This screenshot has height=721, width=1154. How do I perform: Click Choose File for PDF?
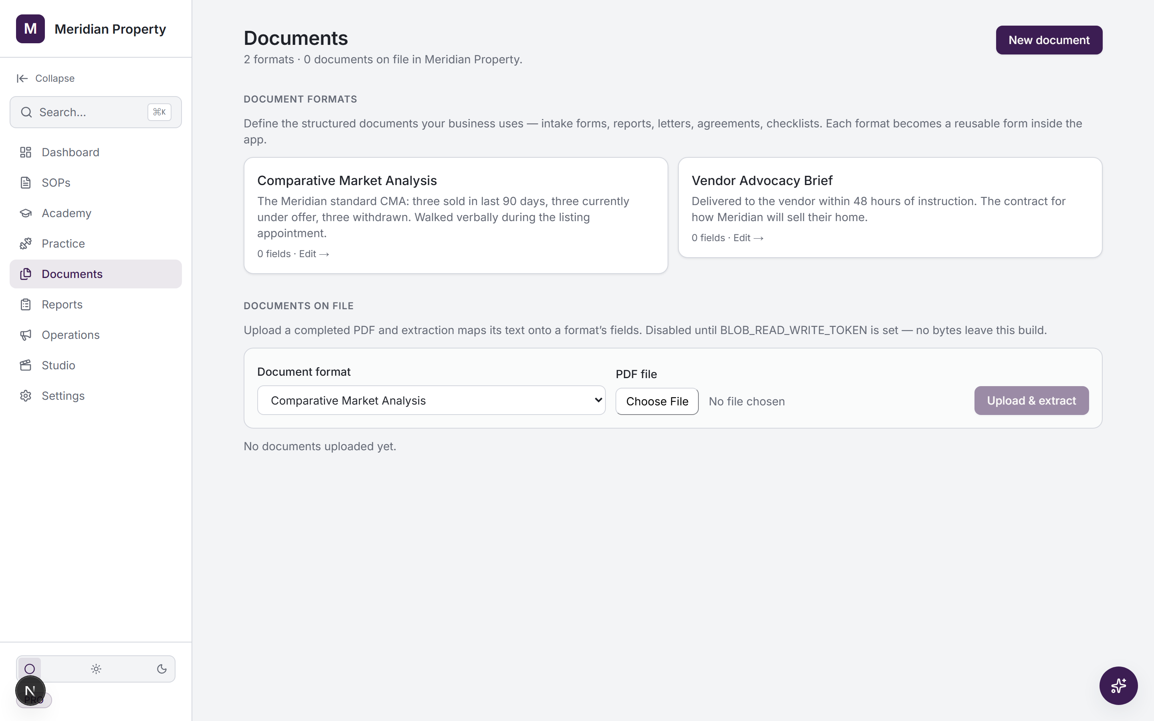[657, 401]
